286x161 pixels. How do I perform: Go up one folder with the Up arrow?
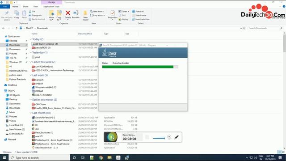point(17,28)
